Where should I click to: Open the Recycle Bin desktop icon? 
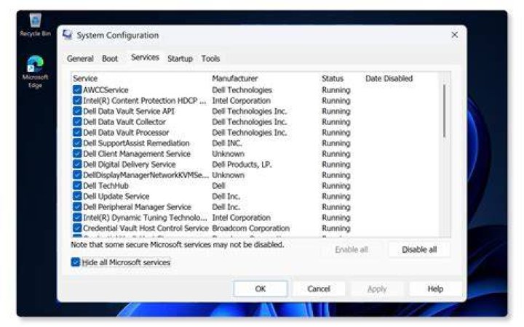point(35,25)
